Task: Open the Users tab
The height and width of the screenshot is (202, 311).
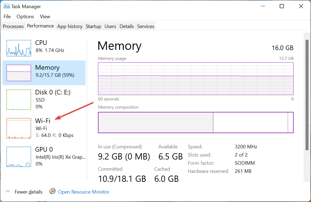Action: point(110,26)
